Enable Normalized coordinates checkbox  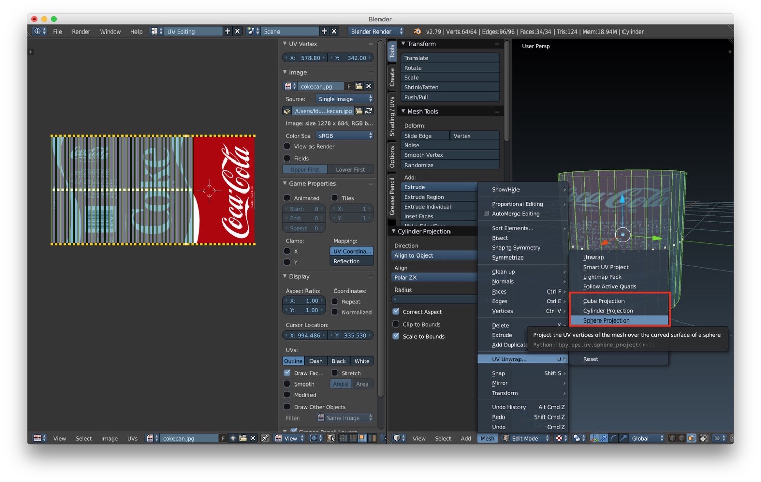pyautogui.click(x=335, y=312)
